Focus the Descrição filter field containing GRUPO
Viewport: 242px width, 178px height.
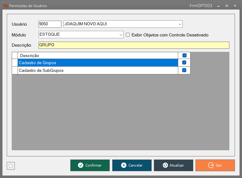tap(133, 45)
